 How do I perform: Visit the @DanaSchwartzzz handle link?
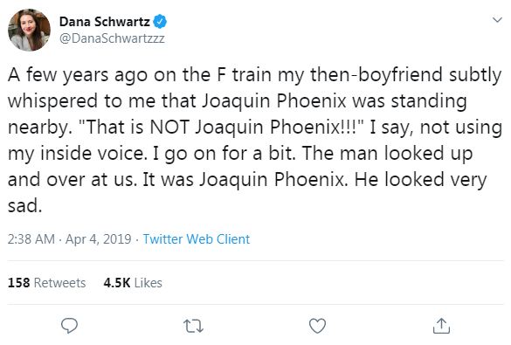pos(112,38)
